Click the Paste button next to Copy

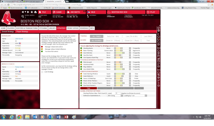pyautogui.click(x=105, y=88)
